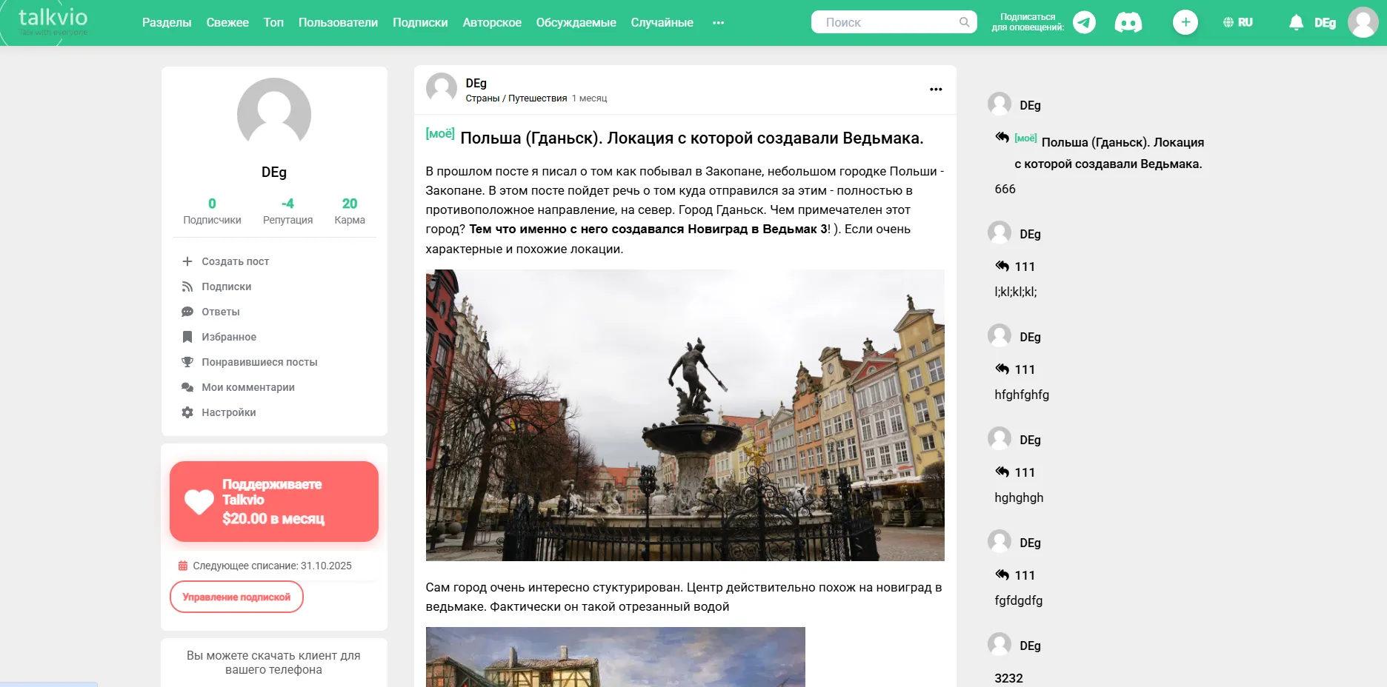Click the DEg author name on the post
The width and height of the screenshot is (1387, 687).
tap(476, 83)
